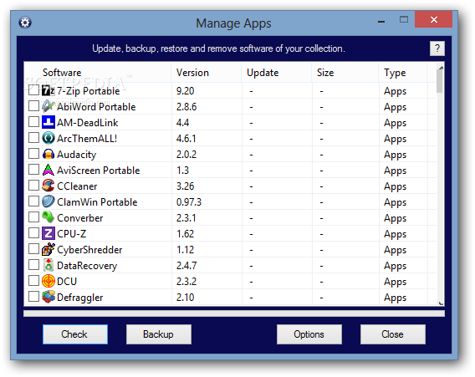Image resolution: width=475 pixels, height=377 pixels.
Task: Click the gear icon in the title bar
Action: (25, 23)
